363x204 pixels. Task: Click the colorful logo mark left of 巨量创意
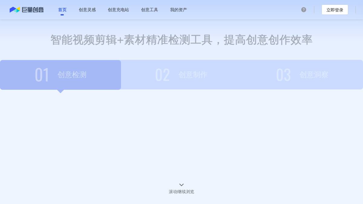[15, 10]
